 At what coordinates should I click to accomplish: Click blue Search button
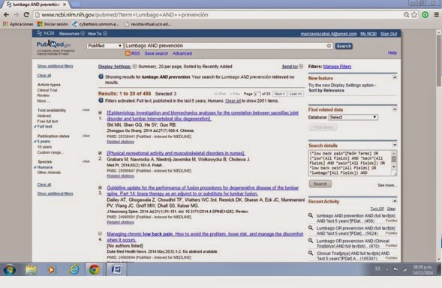point(344,46)
